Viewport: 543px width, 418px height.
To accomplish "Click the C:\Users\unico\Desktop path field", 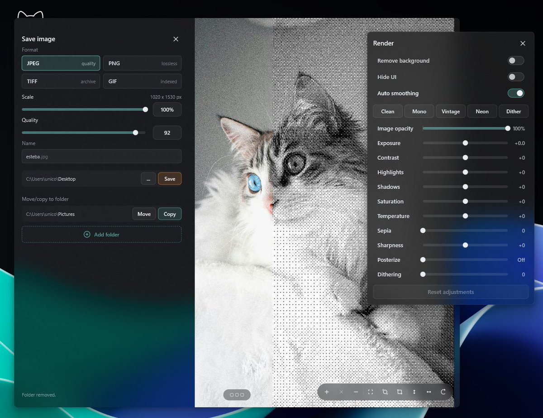I will click(x=81, y=179).
